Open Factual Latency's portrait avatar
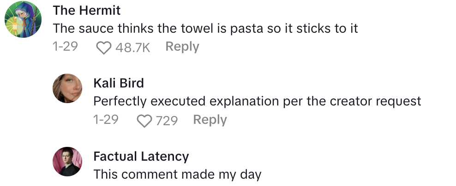The height and width of the screenshot is (186, 456). [x=67, y=162]
